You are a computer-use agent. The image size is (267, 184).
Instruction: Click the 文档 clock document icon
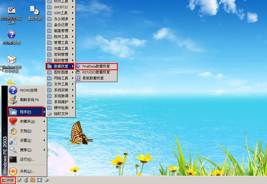13,131
